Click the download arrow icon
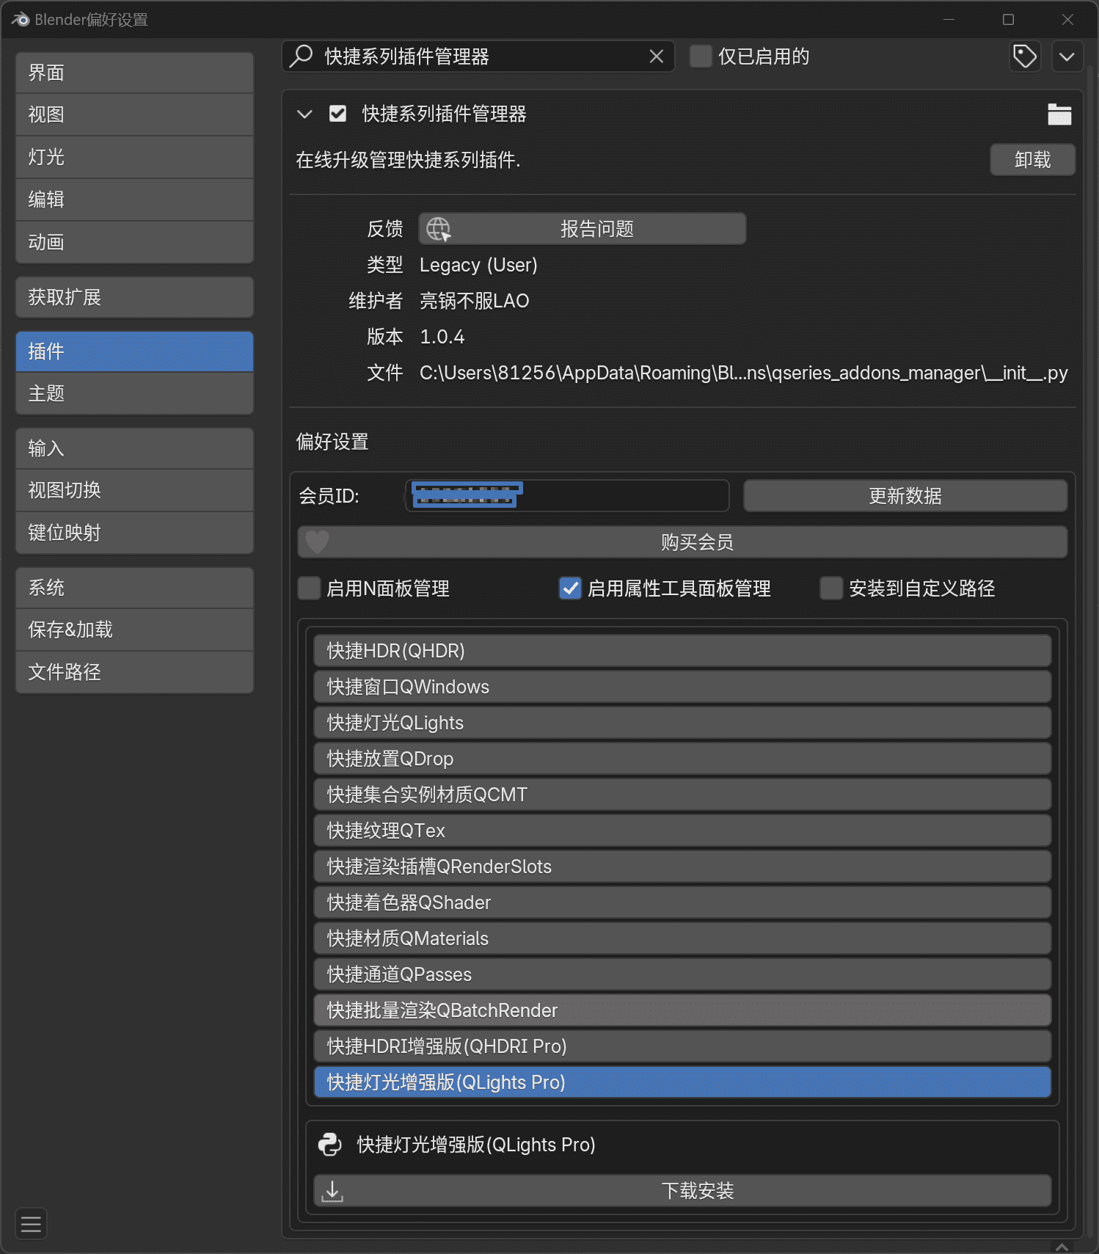 pos(332,1190)
